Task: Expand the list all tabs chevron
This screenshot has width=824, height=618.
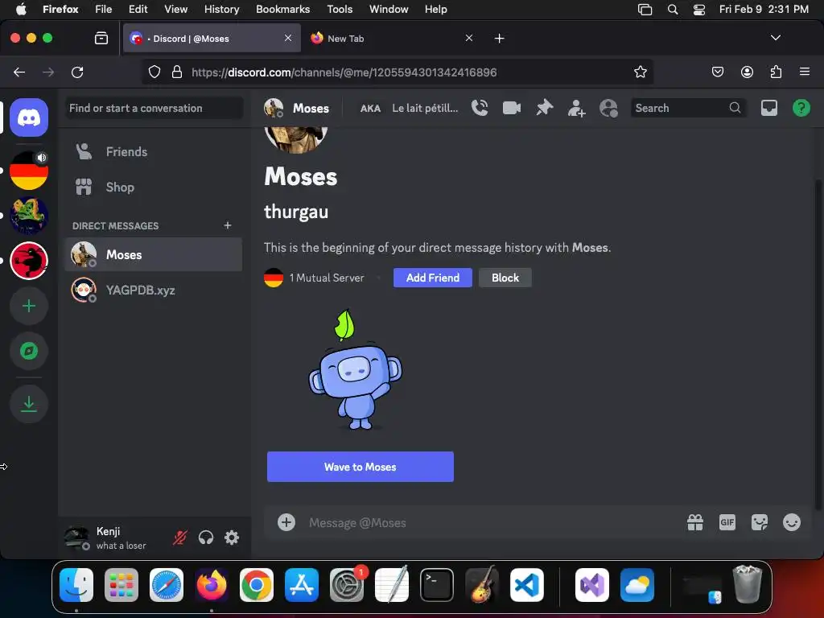Action: [775, 38]
